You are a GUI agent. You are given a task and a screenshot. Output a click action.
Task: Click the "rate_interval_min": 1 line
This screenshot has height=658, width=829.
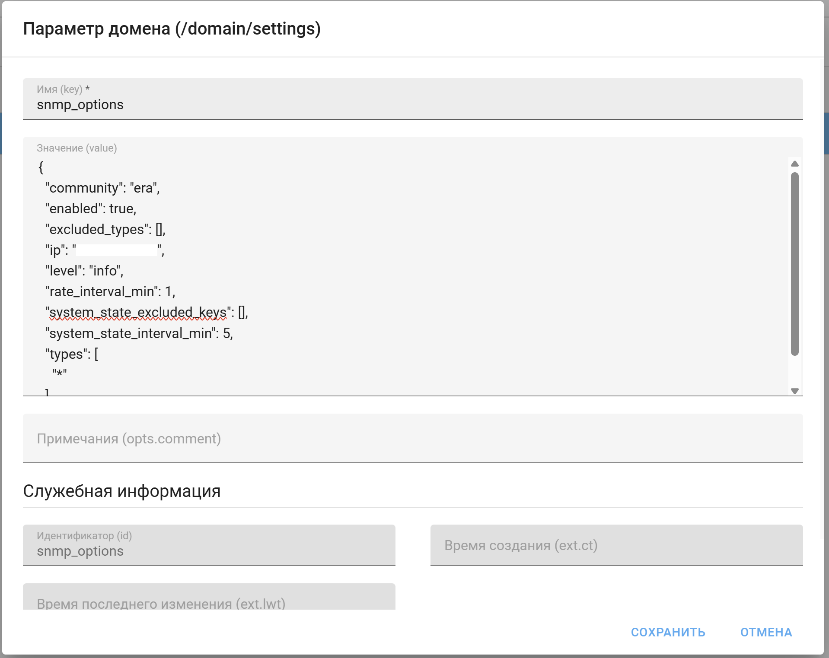[110, 291]
